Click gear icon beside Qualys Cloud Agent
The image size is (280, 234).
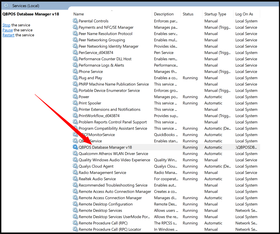tap(75, 166)
